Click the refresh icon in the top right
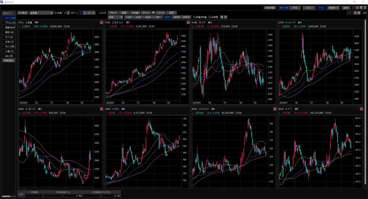 [356, 8]
